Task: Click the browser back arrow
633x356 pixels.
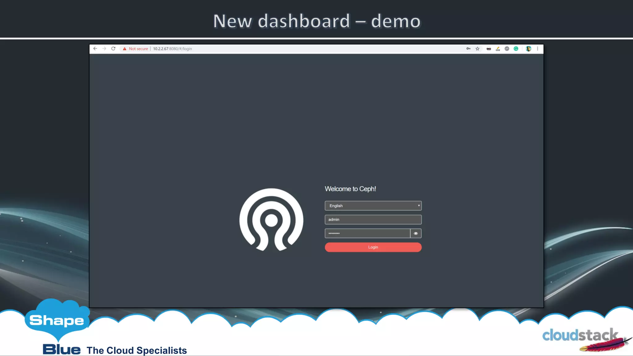Action: pos(95,49)
